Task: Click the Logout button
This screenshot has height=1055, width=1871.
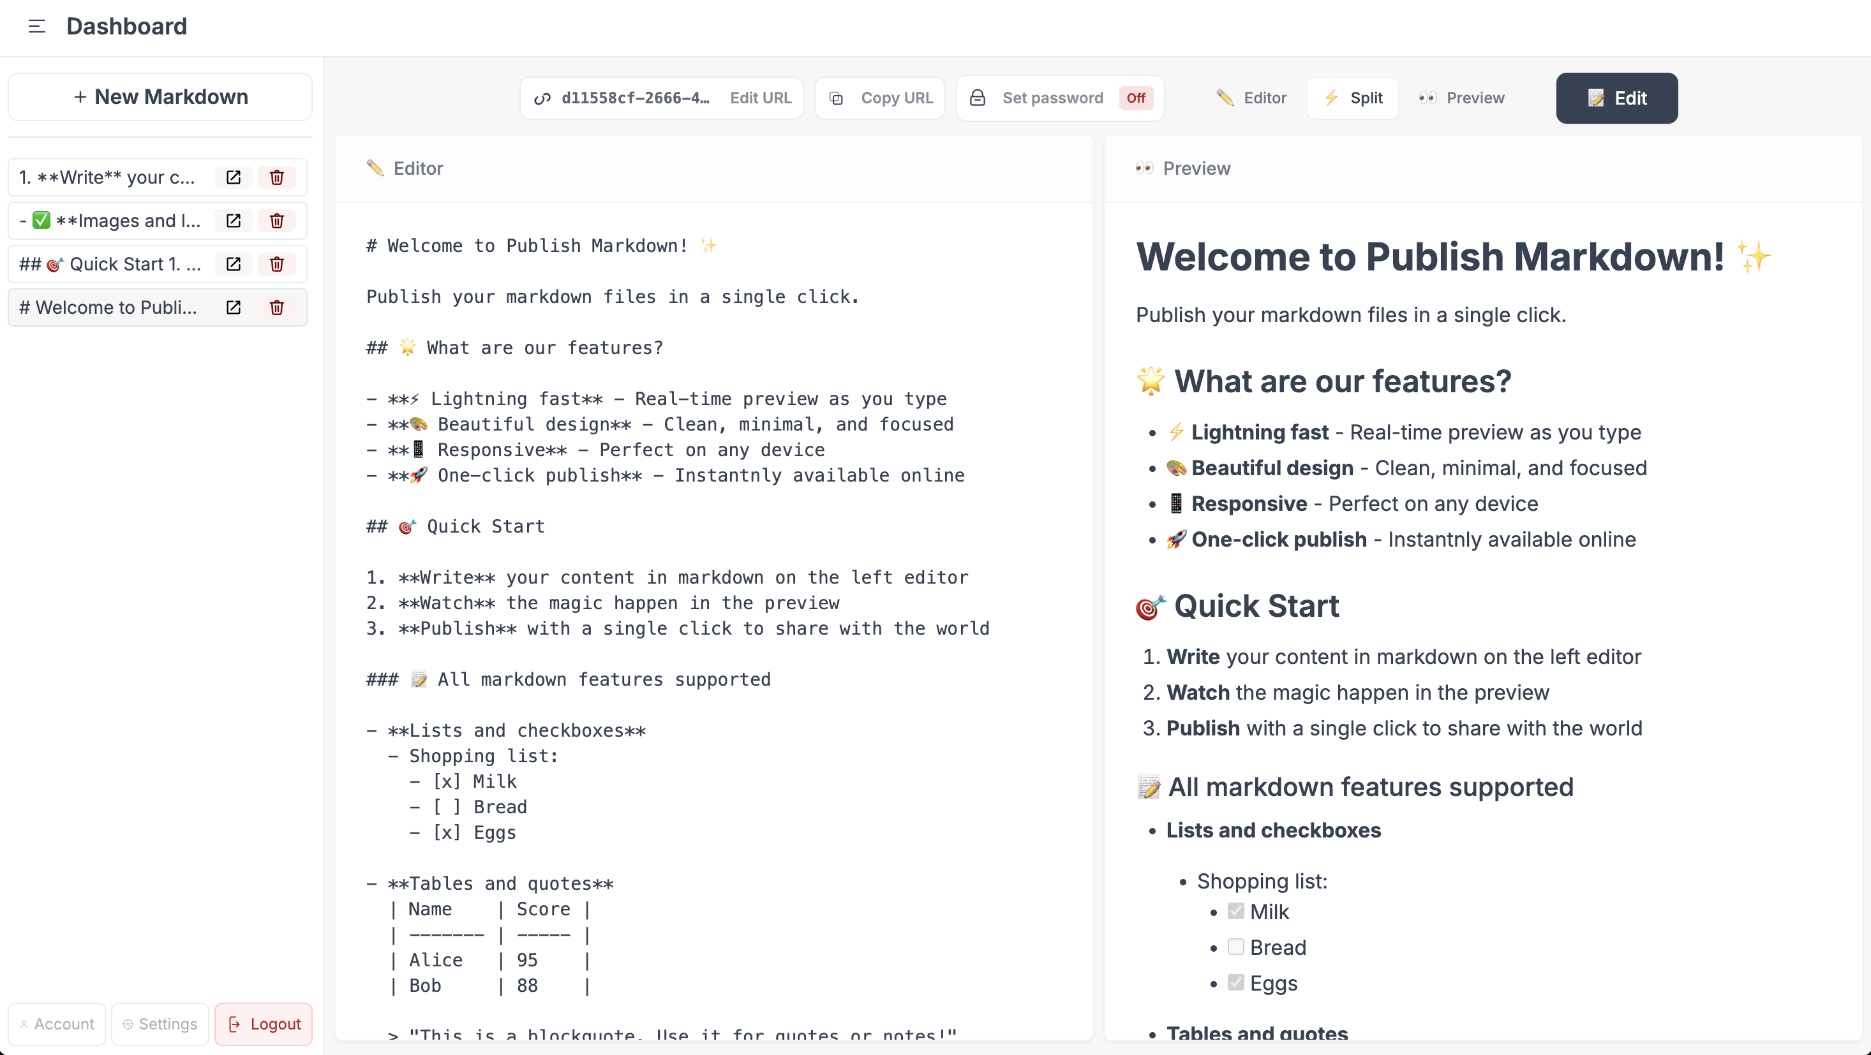Action: pos(264,1024)
